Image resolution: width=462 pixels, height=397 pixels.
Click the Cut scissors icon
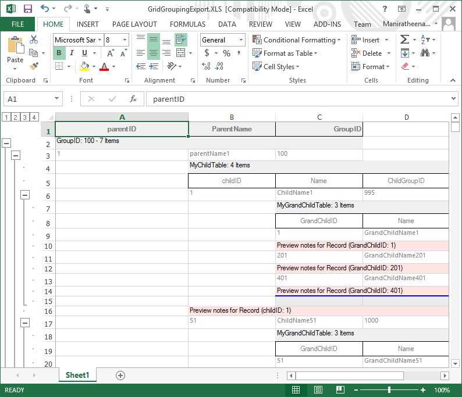click(x=34, y=40)
